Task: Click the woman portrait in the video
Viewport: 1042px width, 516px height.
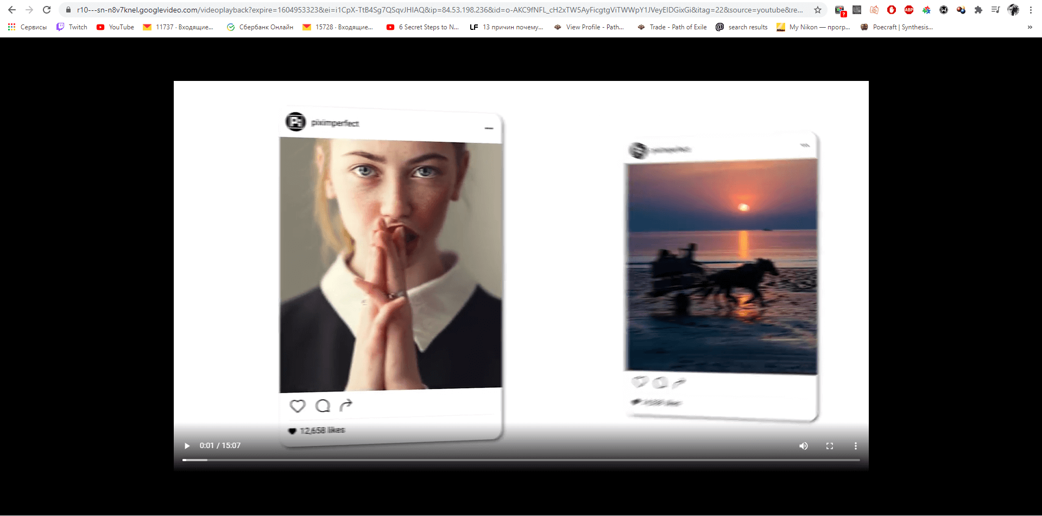Action: pos(390,265)
